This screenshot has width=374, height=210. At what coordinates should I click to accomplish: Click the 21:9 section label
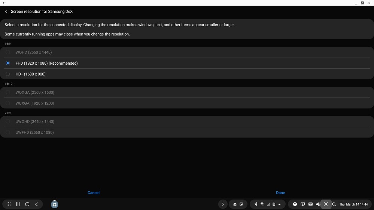pyautogui.click(x=7, y=113)
